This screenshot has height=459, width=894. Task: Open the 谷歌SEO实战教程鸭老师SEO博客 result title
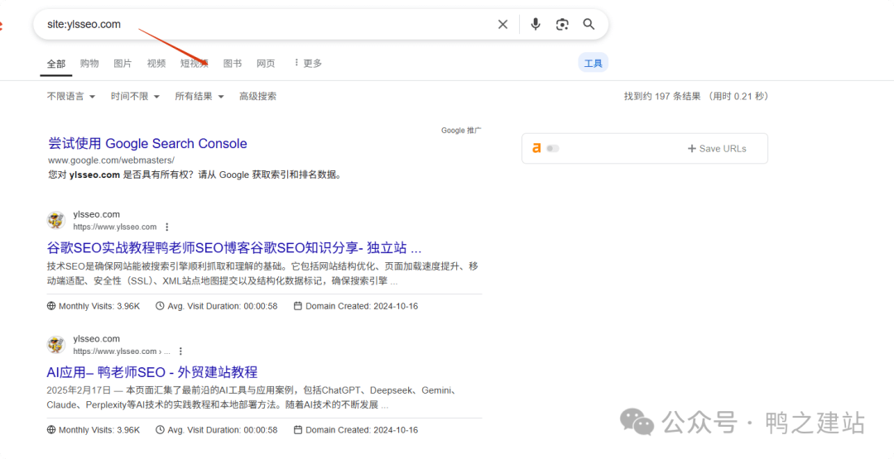[x=234, y=248]
